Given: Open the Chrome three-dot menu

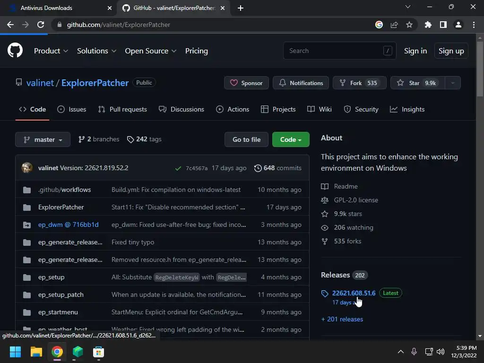Looking at the screenshot, I should tap(474, 25).
